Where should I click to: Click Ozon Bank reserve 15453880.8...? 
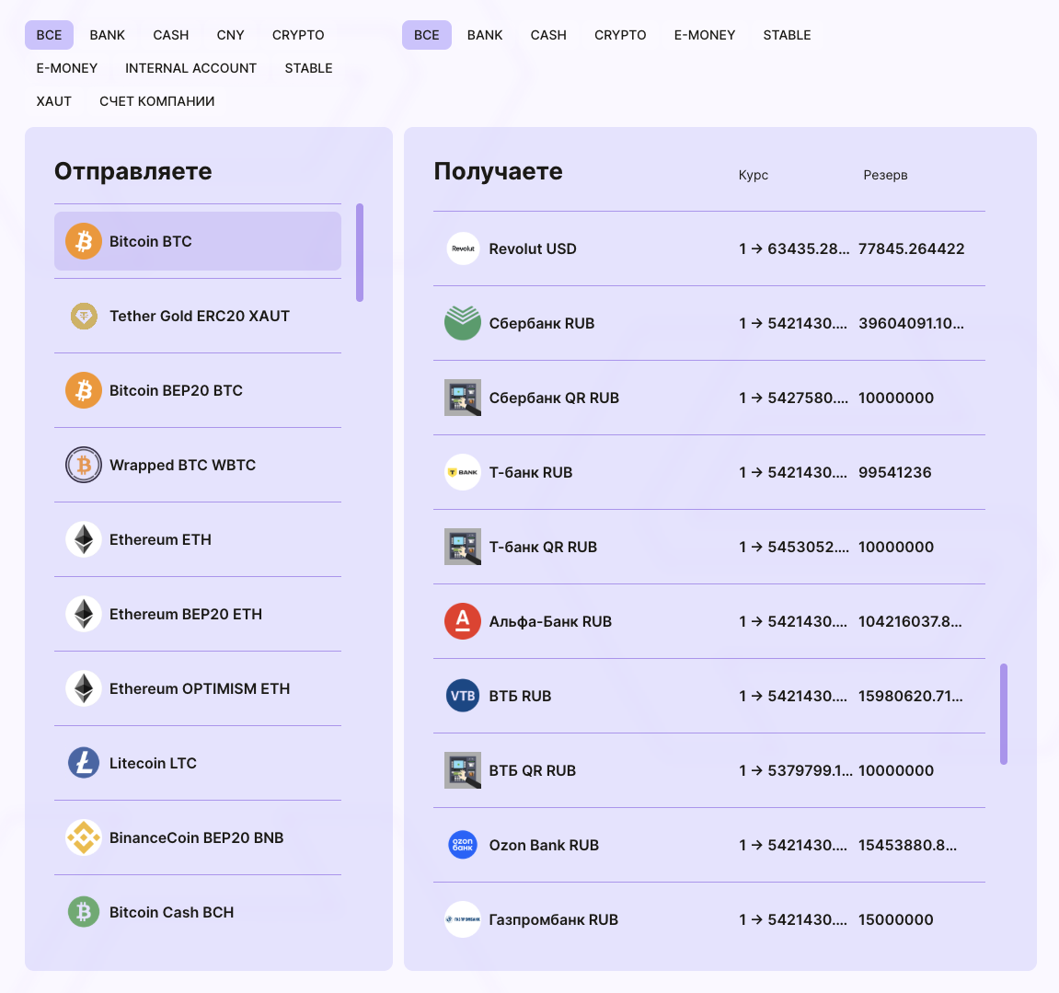tap(907, 845)
